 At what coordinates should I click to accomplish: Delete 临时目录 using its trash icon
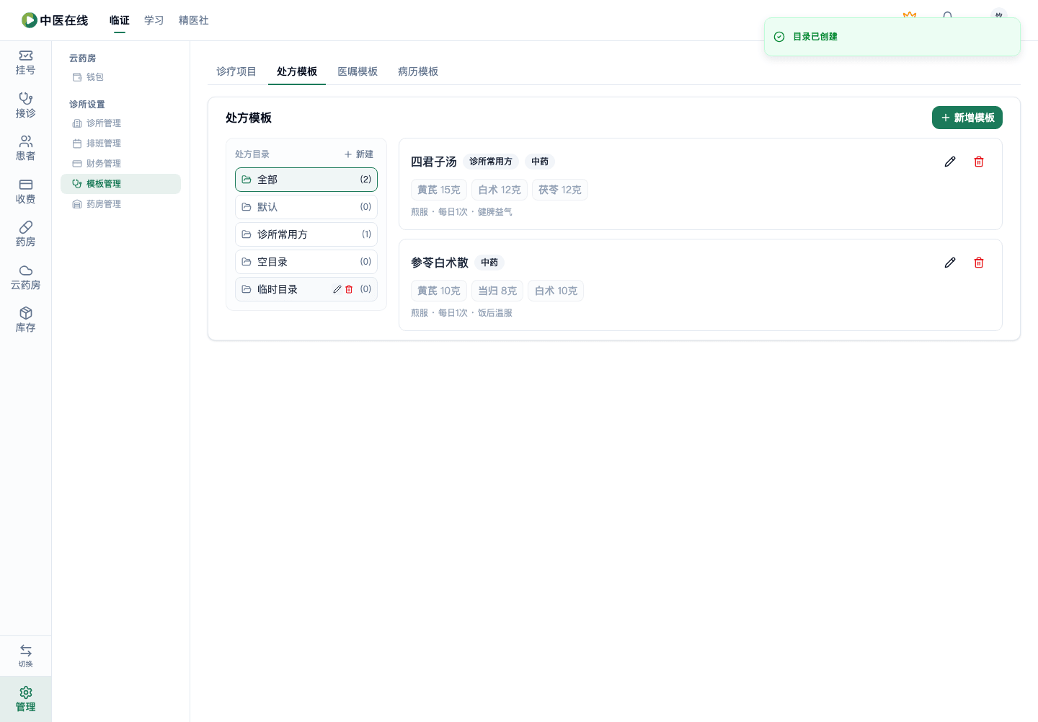tap(349, 289)
